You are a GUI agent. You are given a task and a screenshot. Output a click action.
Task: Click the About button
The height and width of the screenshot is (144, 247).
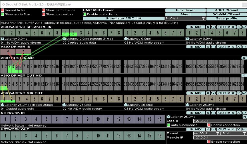[185, 14]
